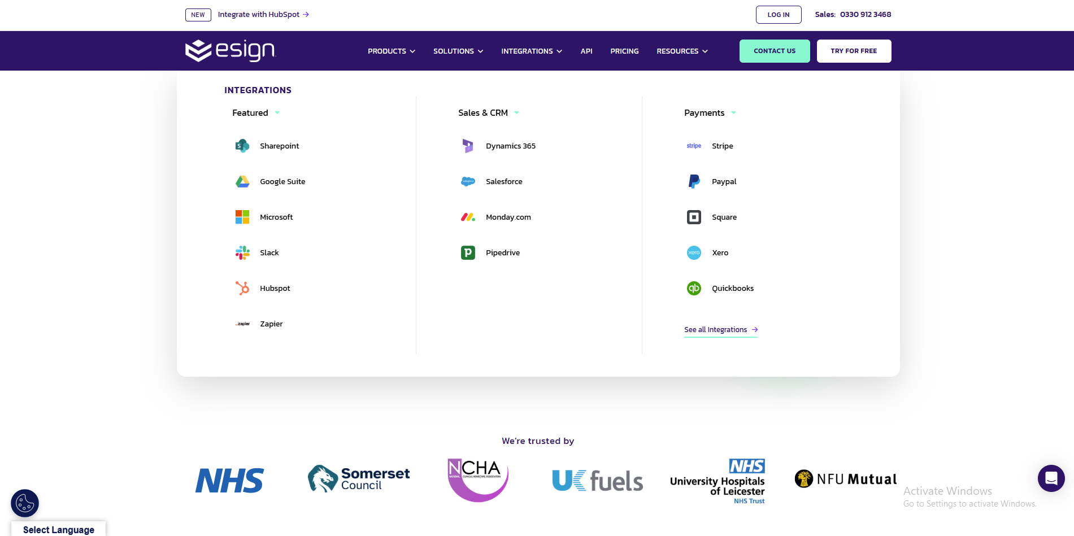Screen dimensions: 1074x536
Task: Collapse the Integrations menu
Action: (x=532, y=51)
